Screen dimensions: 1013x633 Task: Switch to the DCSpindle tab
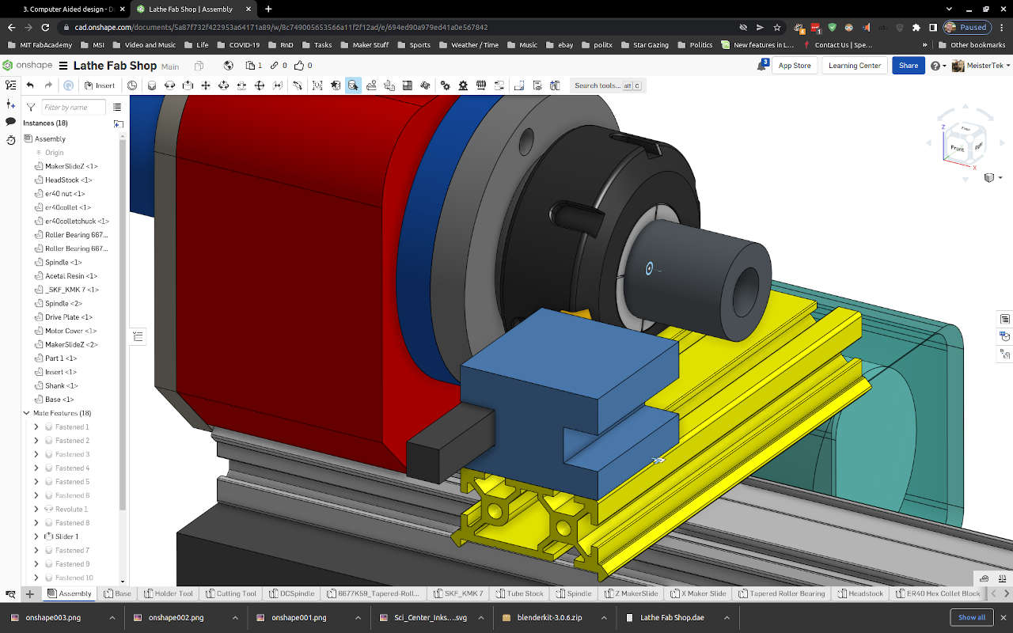tap(292, 593)
